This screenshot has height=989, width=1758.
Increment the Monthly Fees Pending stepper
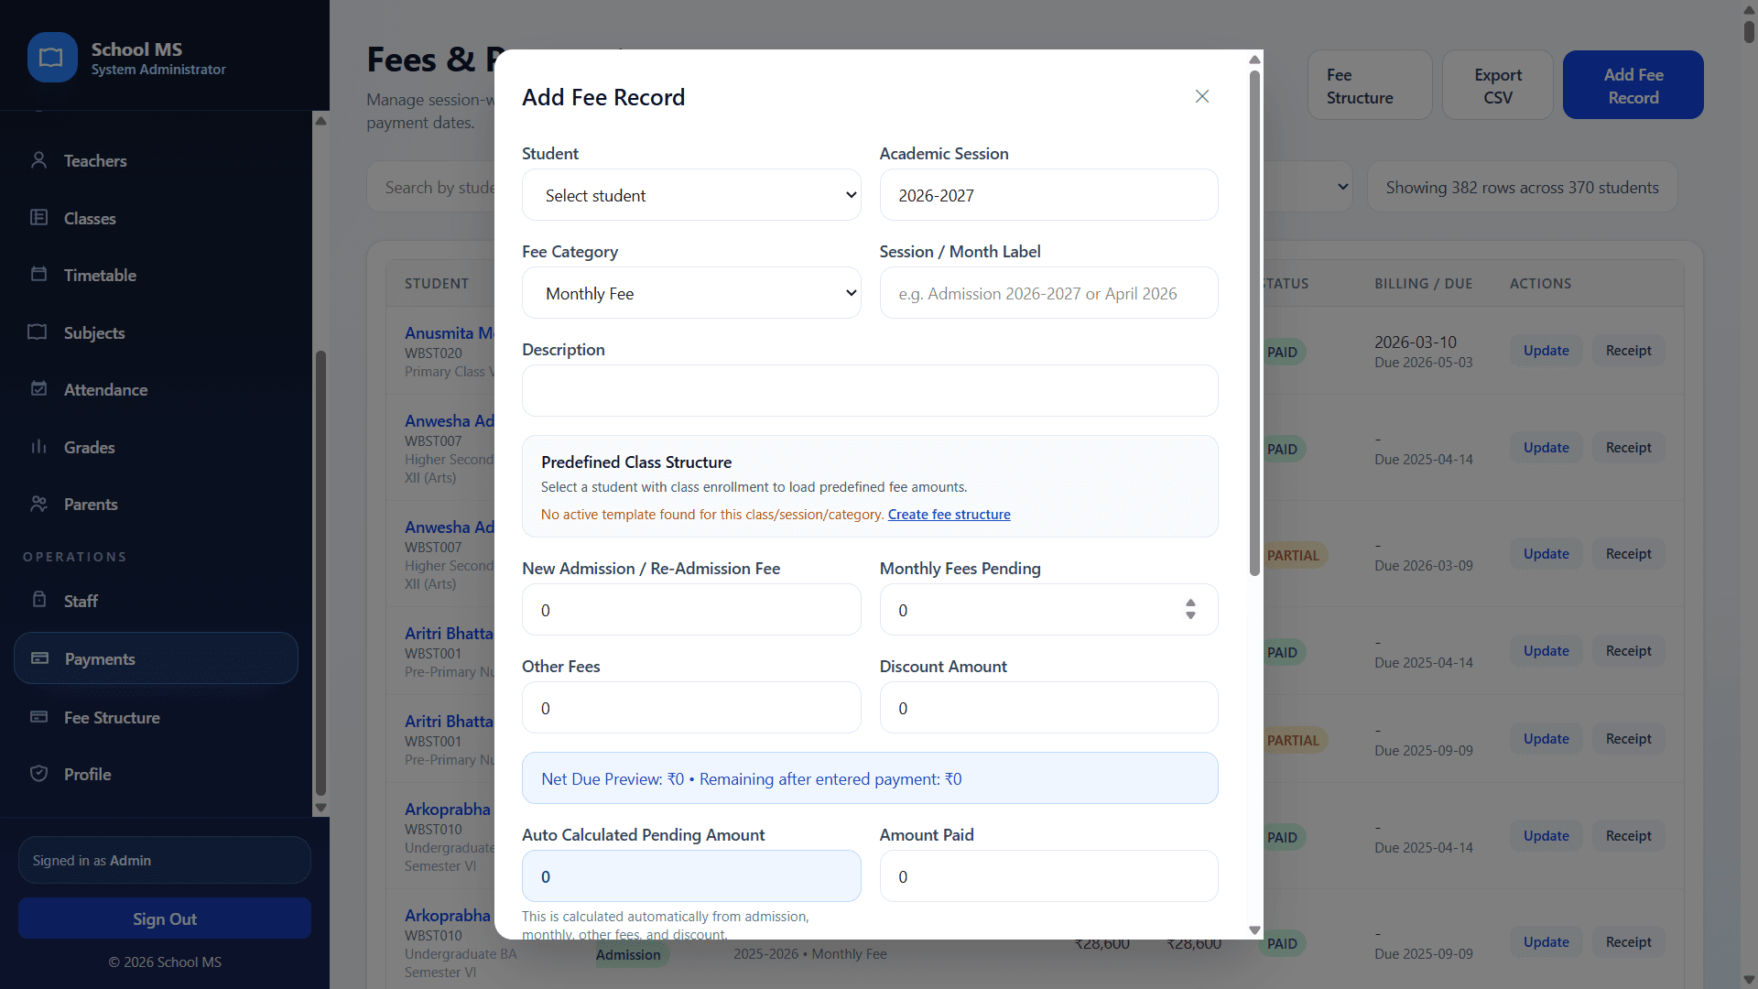pyautogui.click(x=1190, y=603)
